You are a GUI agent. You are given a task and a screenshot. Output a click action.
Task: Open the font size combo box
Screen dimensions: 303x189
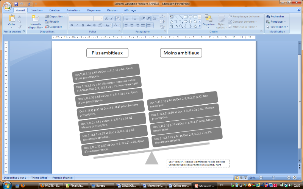tap(98, 18)
